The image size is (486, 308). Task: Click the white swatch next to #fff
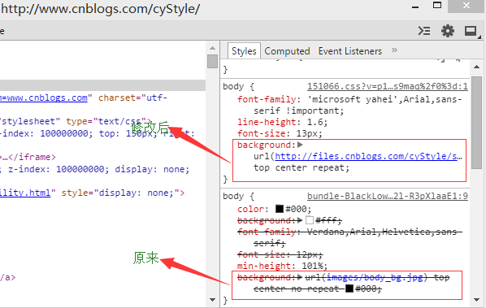click(310, 220)
